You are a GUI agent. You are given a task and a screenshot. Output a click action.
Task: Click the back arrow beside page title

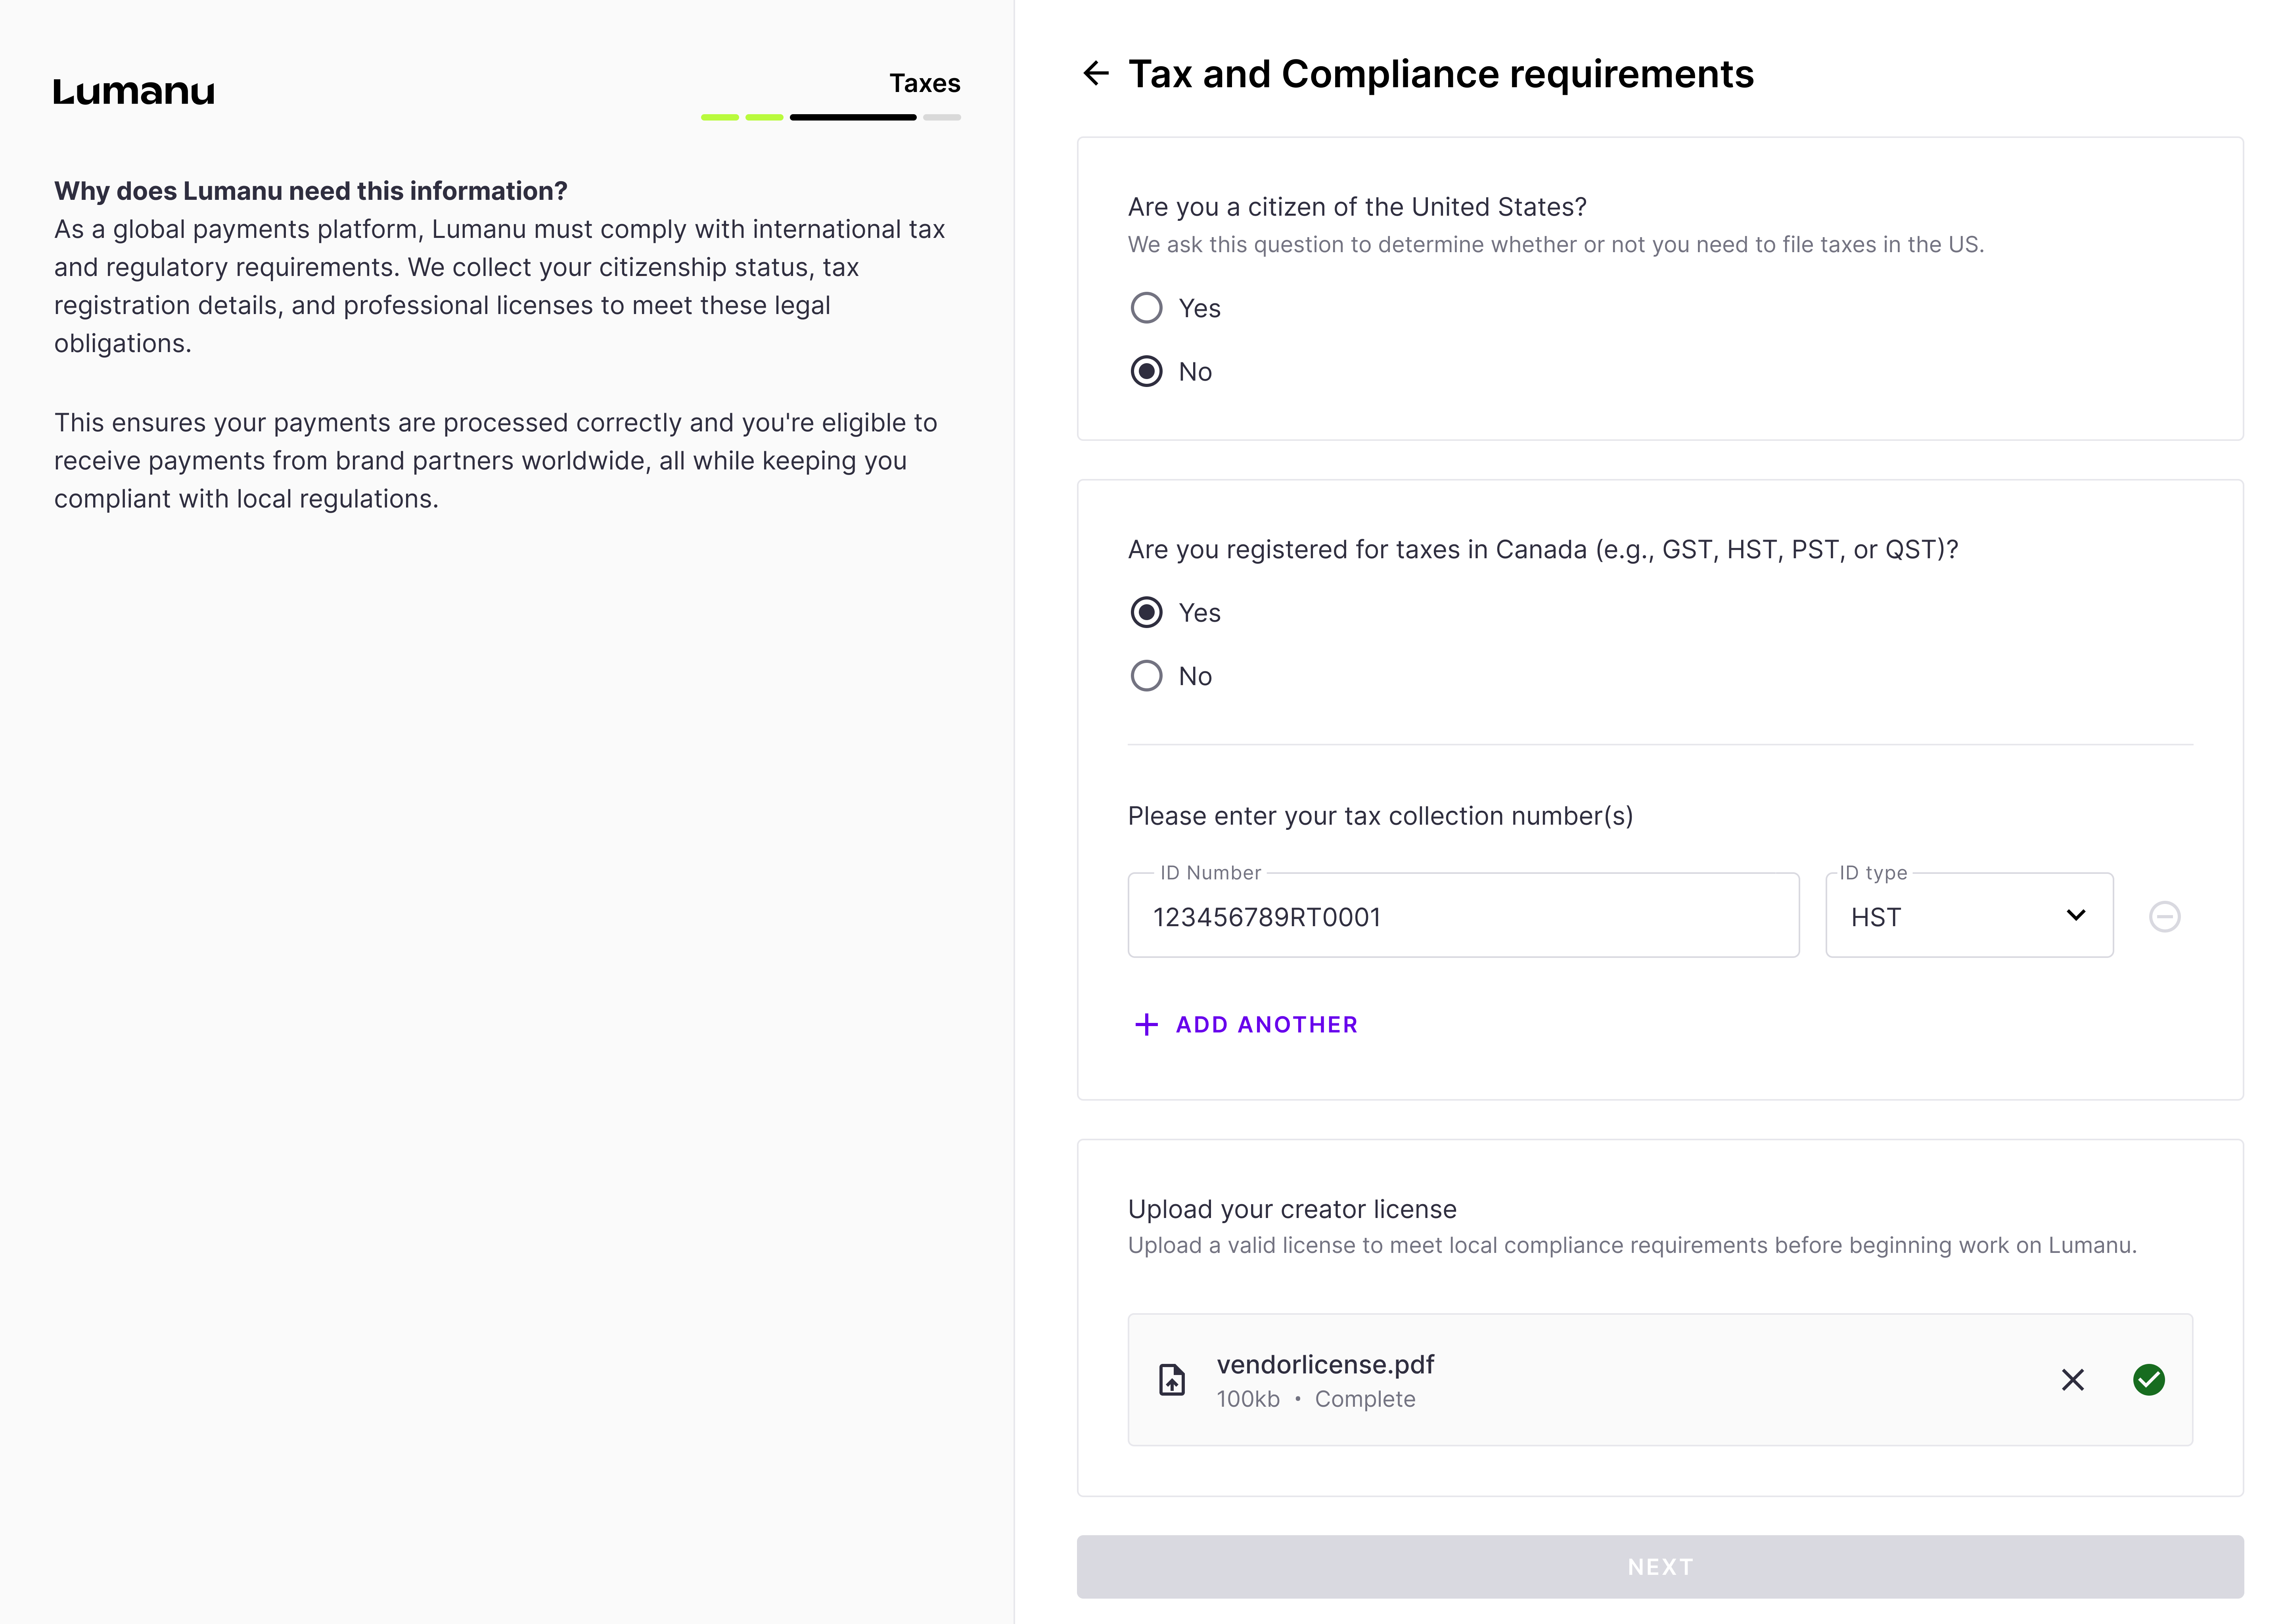pyautogui.click(x=1096, y=73)
